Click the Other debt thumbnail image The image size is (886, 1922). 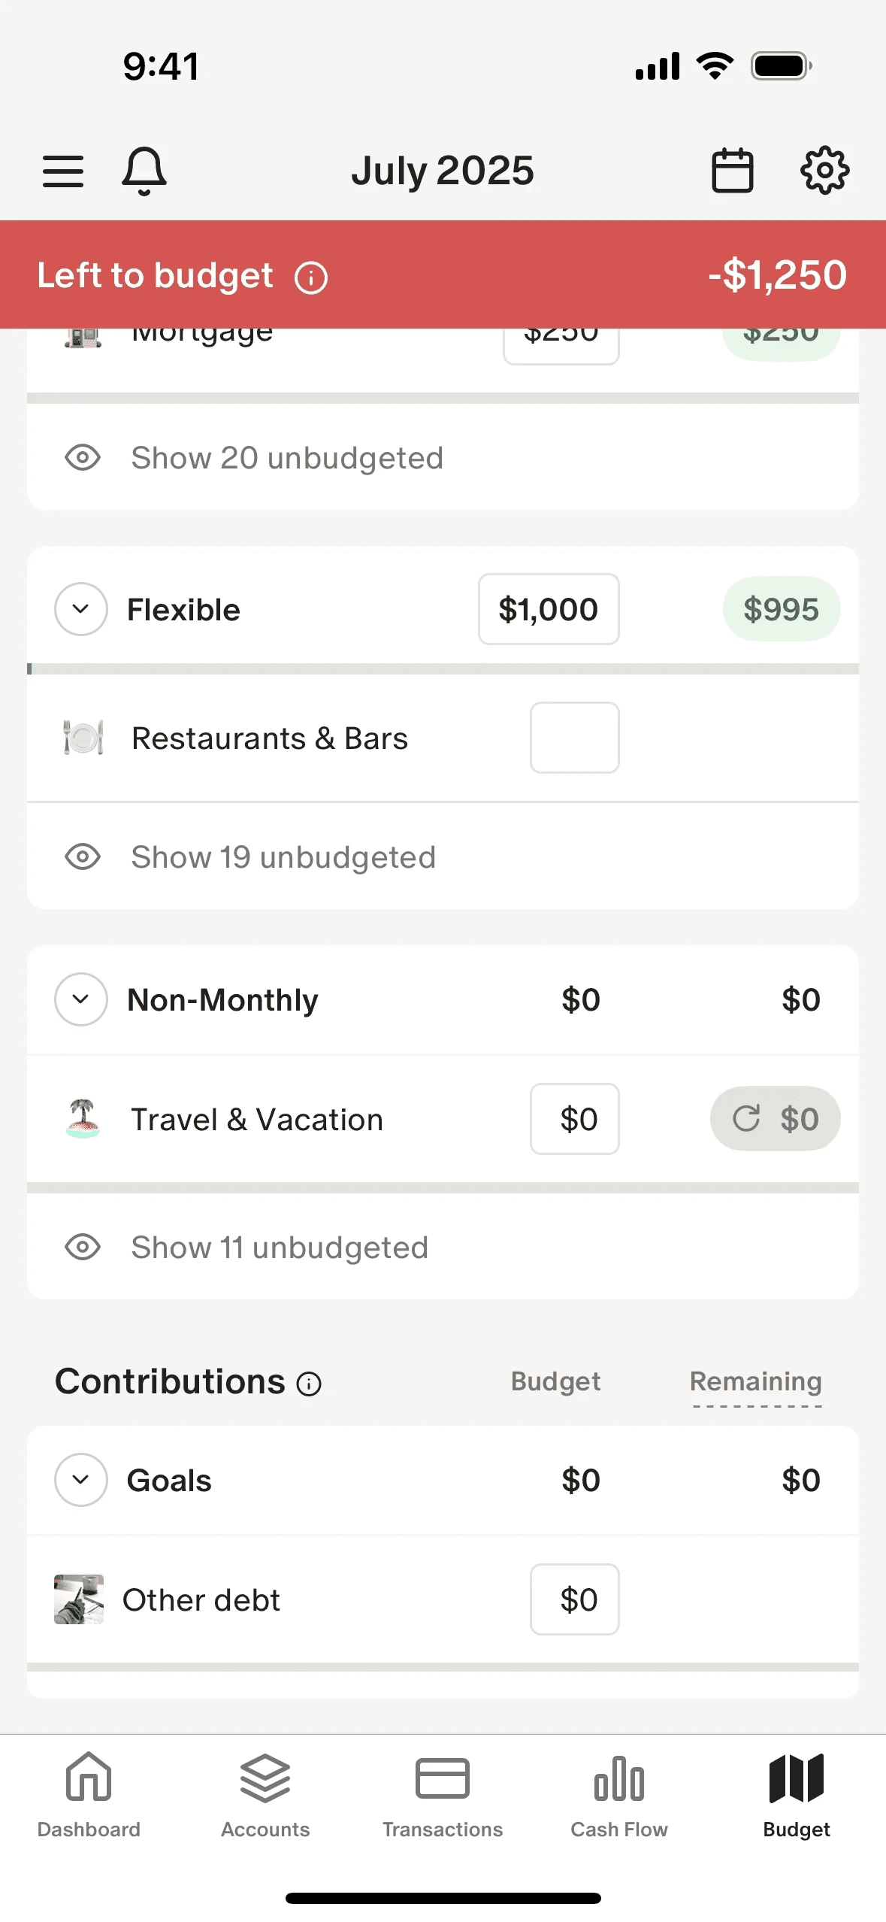pyautogui.click(x=79, y=1599)
